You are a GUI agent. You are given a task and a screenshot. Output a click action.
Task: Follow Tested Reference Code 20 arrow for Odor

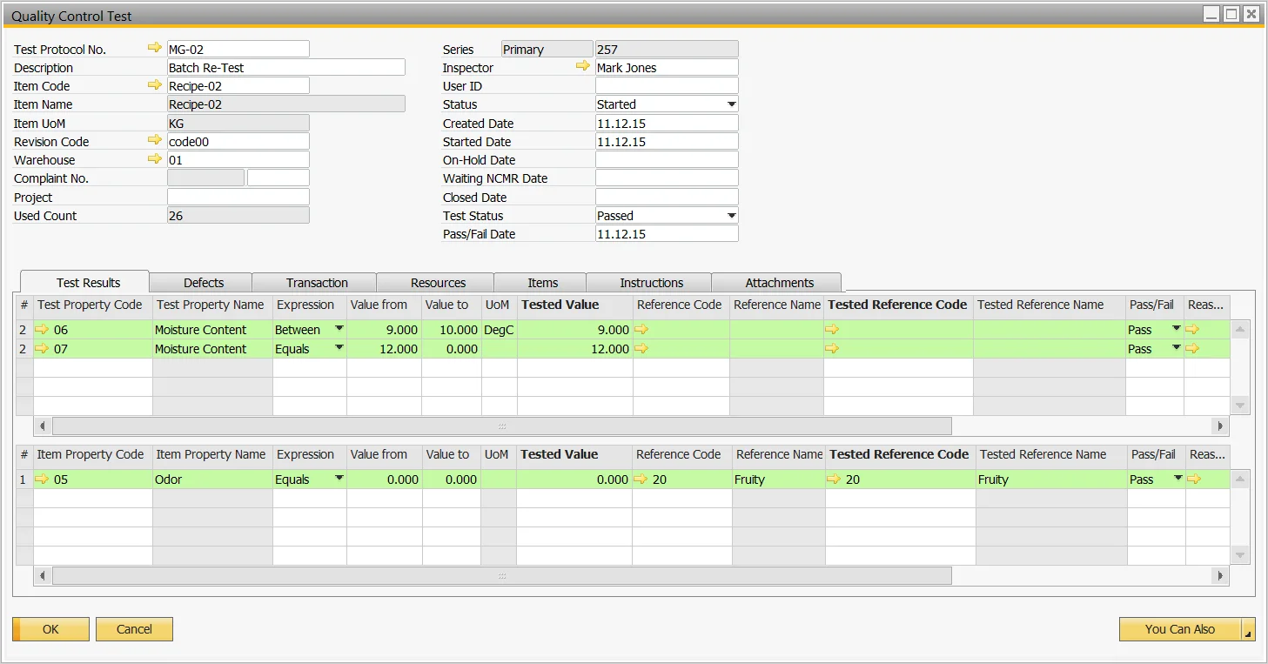coord(835,480)
